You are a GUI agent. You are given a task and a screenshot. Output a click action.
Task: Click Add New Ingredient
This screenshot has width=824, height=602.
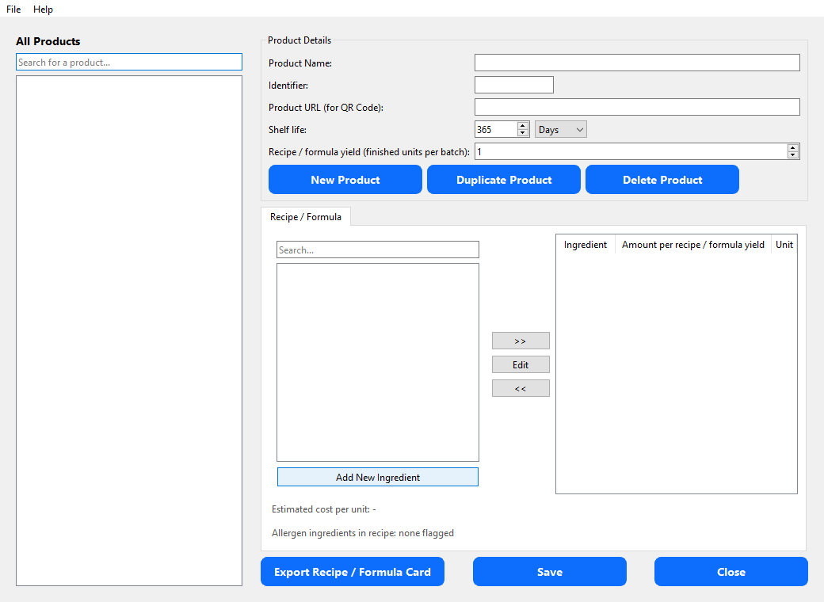tap(378, 477)
